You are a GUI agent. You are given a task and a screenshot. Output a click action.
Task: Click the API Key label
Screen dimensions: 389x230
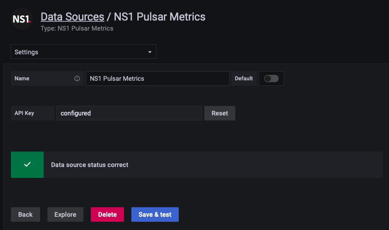[24, 113]
